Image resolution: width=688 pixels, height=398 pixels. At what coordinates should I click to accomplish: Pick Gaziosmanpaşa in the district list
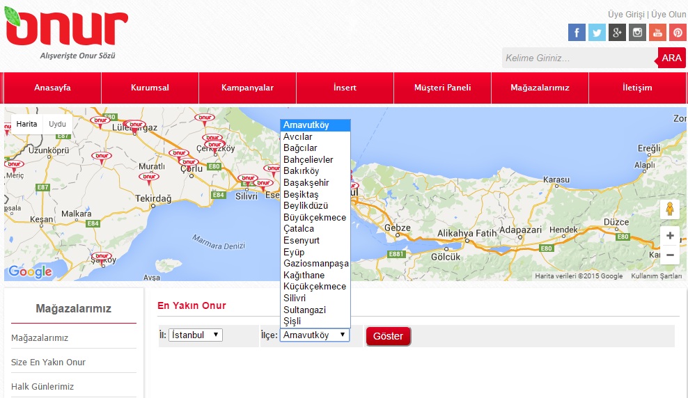315,264
